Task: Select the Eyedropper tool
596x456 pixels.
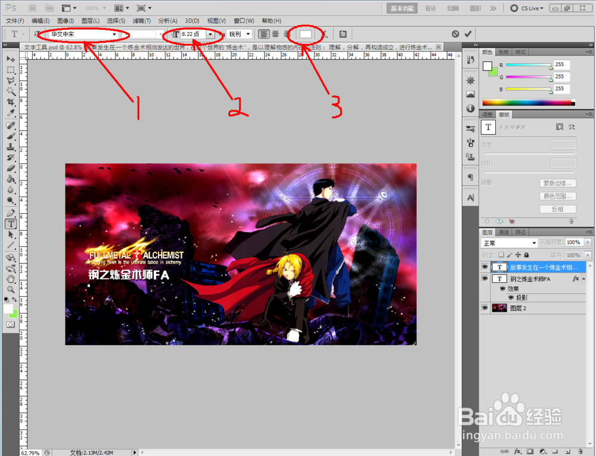Action: point(11,113)
